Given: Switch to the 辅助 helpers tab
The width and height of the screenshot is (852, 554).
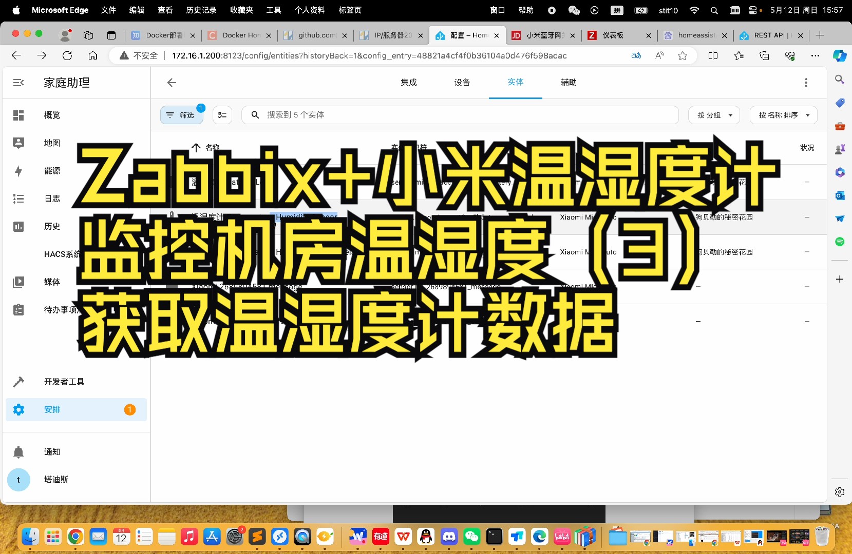Looking at the screenshot, I should click(569, 83).
